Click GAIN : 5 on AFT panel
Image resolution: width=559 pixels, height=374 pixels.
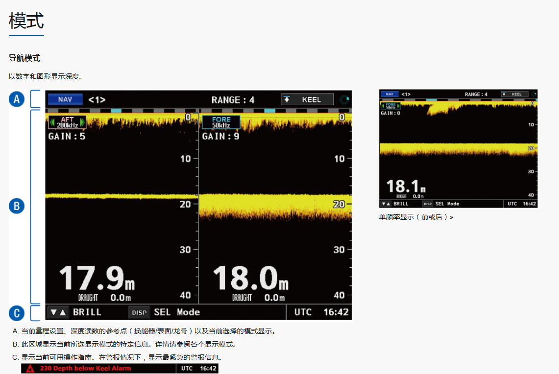(x=67, y=136)
